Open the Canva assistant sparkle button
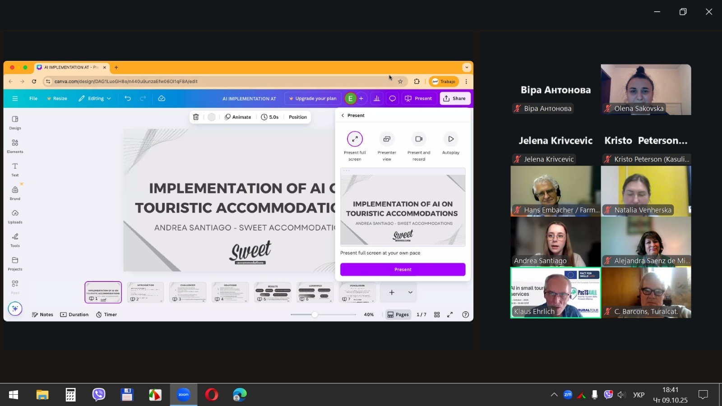722x406 pixels. point(15,309)
